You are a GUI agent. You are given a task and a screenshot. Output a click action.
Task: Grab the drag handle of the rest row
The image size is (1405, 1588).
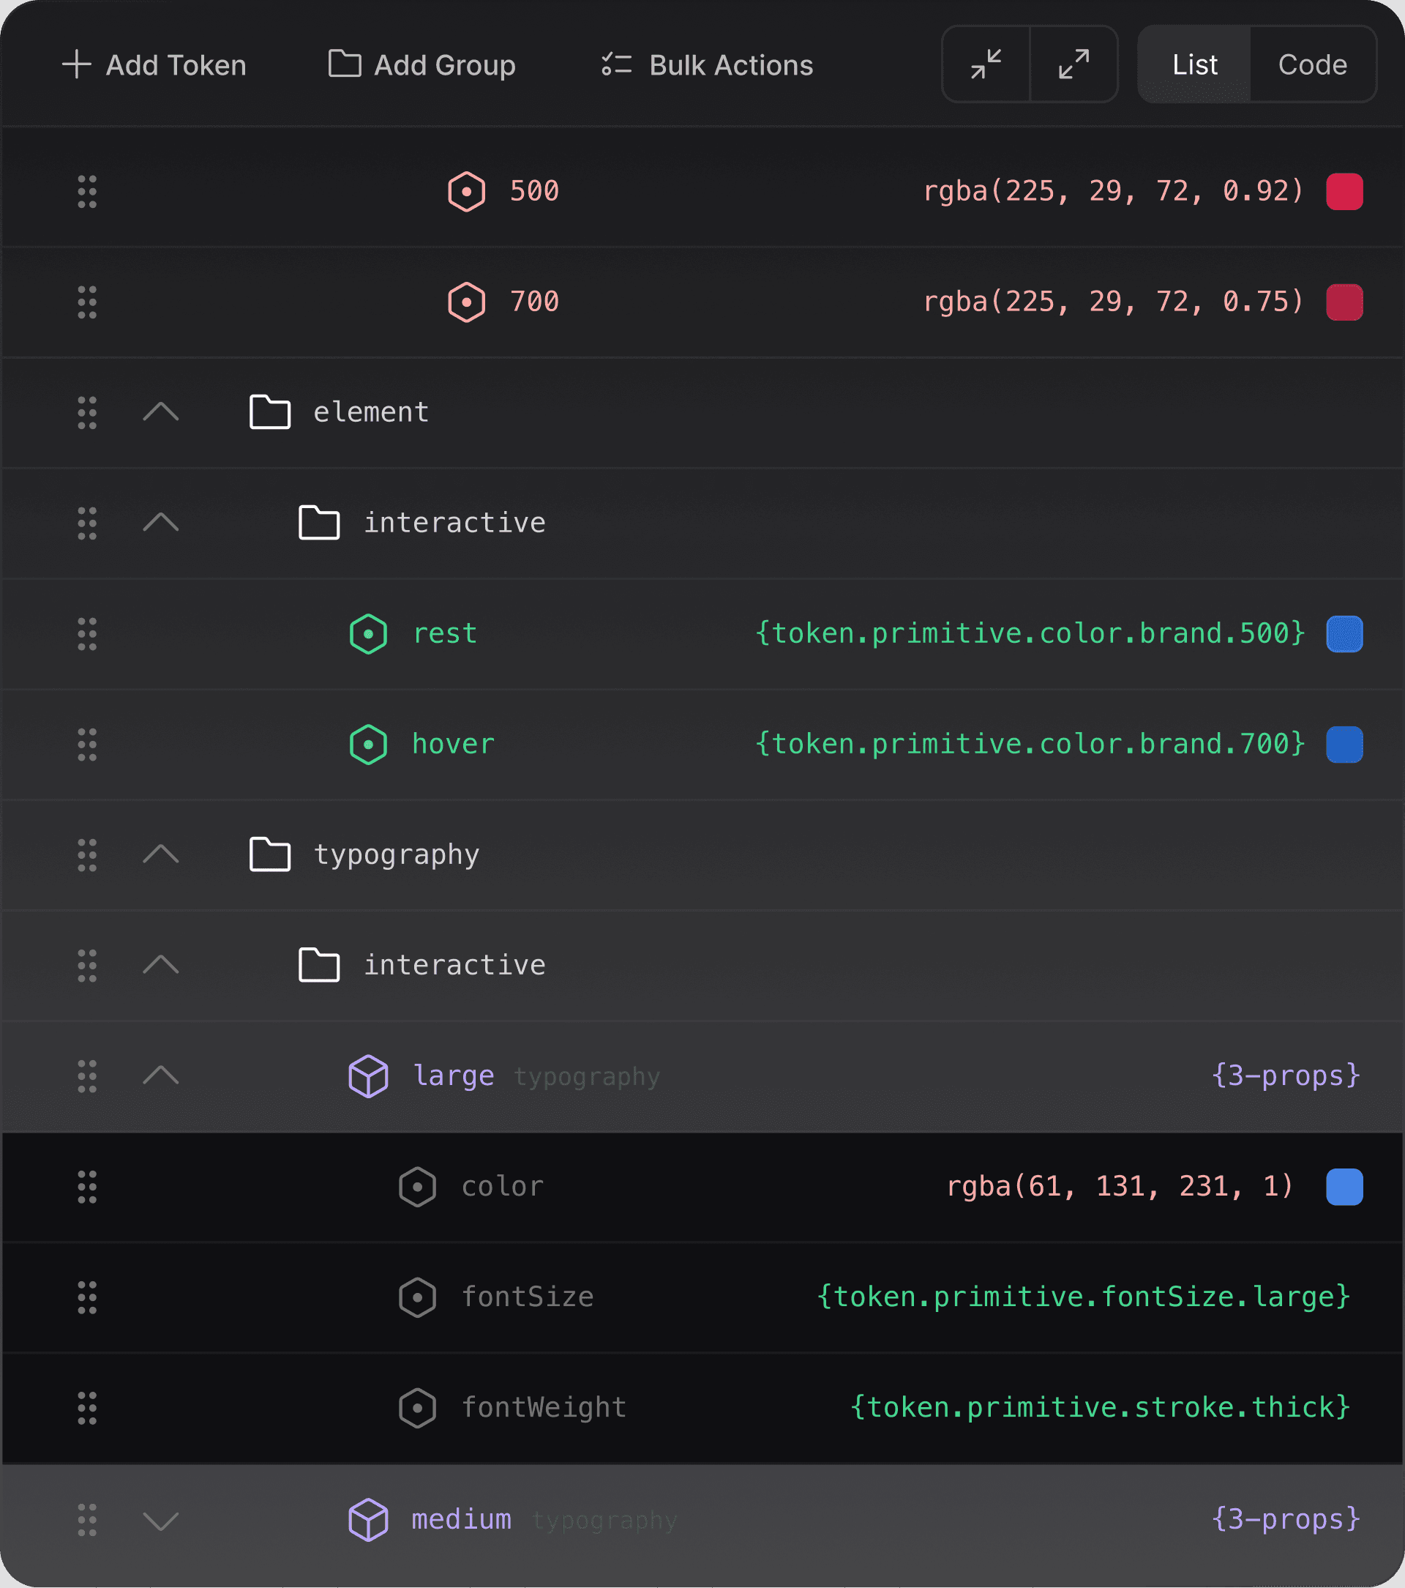[87, 634]
